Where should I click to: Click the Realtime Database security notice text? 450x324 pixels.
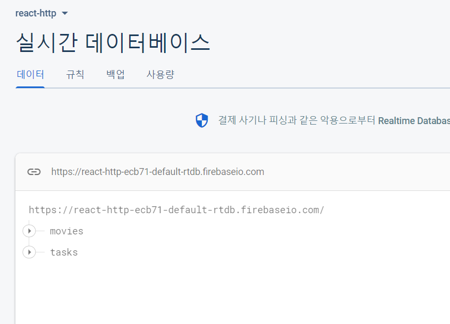pyautogui.click(x=334, y=120)
